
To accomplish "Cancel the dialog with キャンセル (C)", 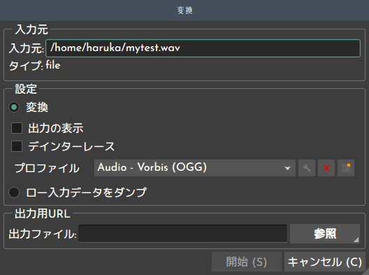I will [x=325, y=262].
